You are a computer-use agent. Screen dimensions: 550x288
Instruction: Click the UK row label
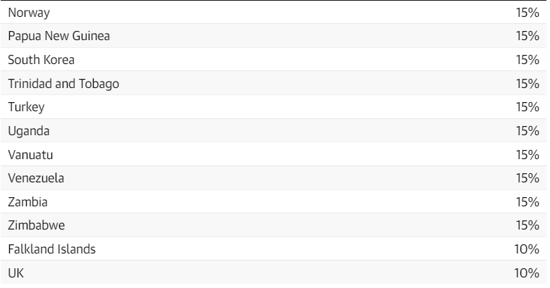pos(15,273)
